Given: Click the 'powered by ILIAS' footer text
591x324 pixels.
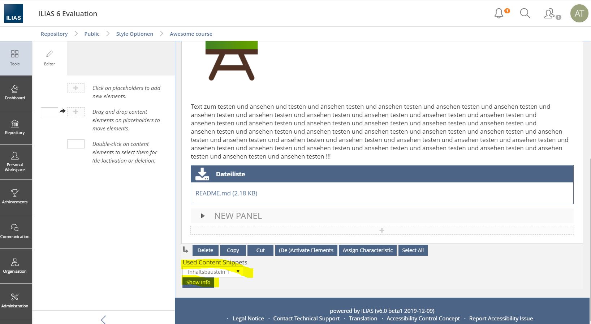Looking at the screenshot, I should pyautogui.click(x=382, y=311).
